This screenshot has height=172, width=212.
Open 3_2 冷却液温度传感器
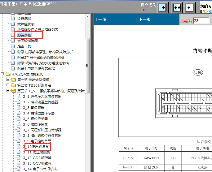40,102
